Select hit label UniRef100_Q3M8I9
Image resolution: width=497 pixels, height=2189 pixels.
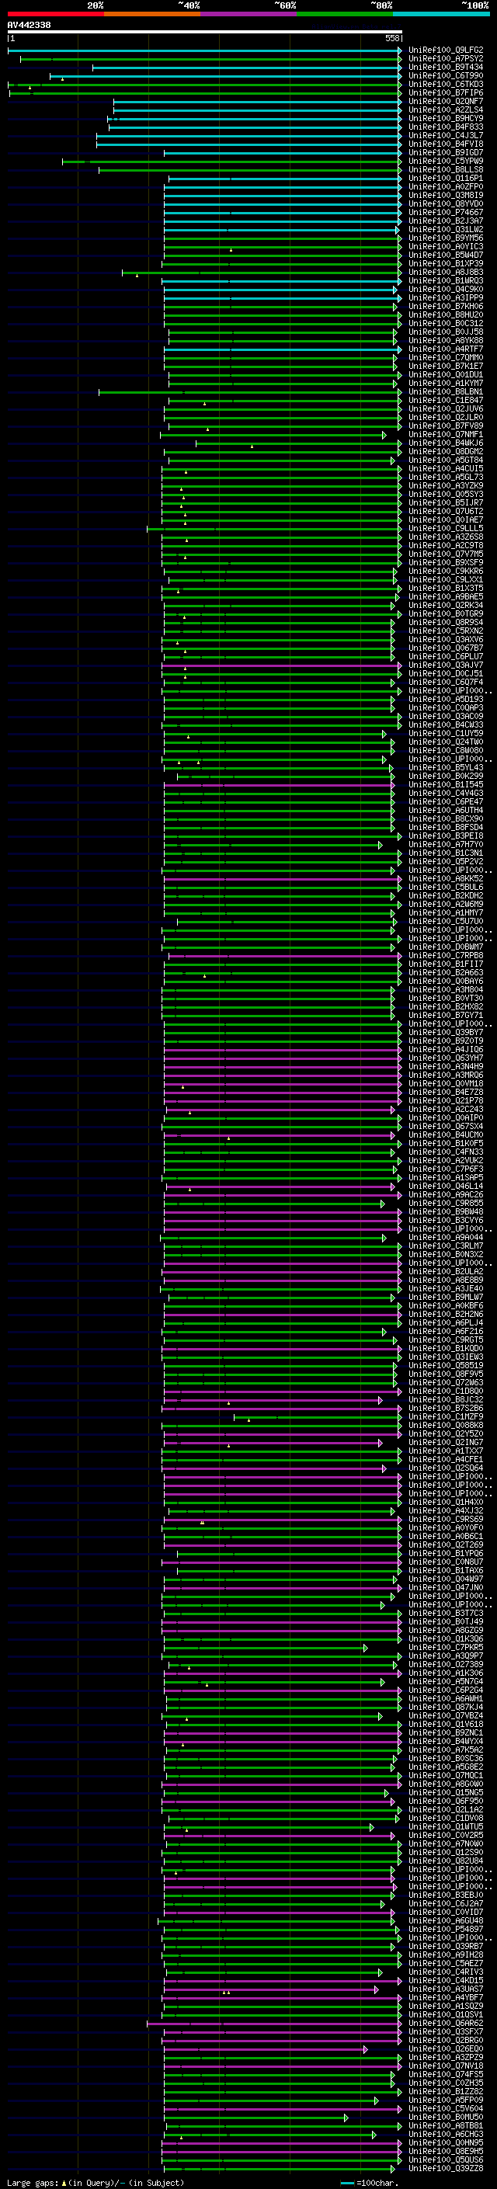pyautogui.click(x=446, y=196)
